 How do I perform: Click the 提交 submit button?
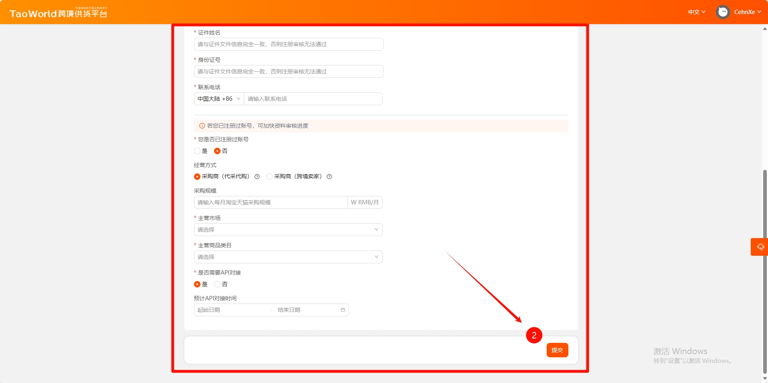coord(557,350)
